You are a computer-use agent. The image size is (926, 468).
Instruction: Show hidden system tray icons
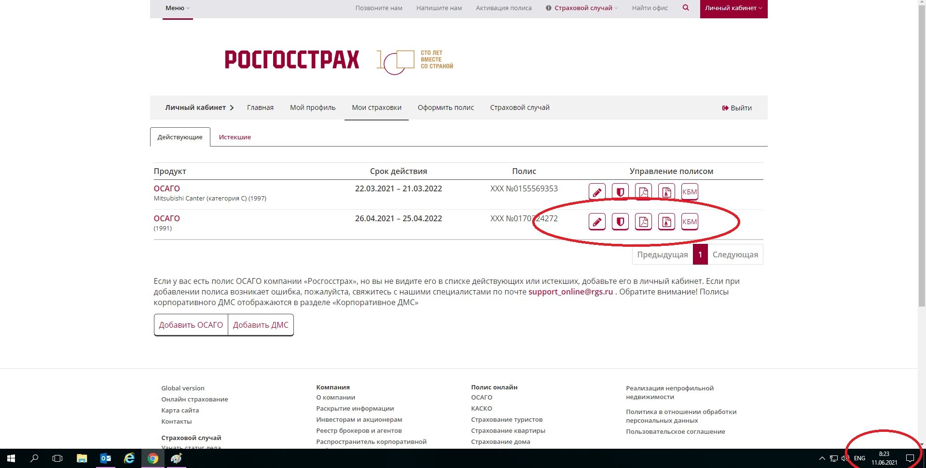[822, 458]
